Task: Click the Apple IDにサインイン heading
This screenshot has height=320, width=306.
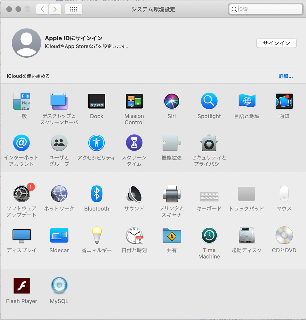Action: pos(74,38)
